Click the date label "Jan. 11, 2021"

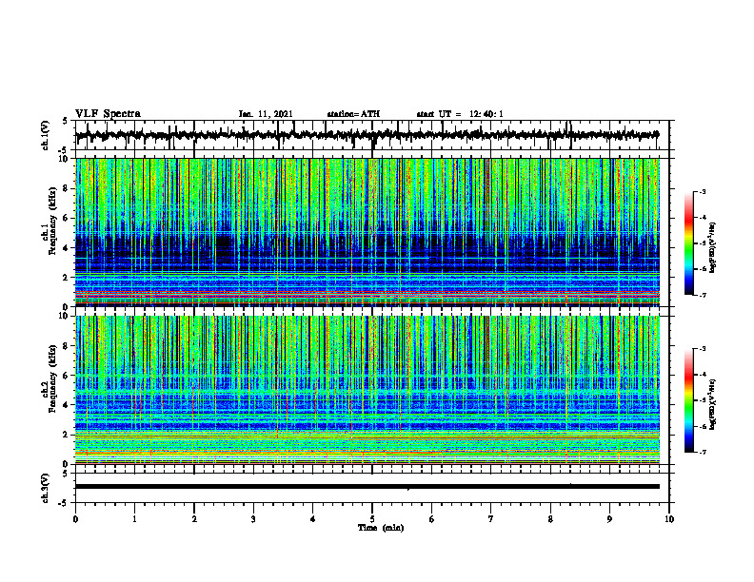pos(266,114)
